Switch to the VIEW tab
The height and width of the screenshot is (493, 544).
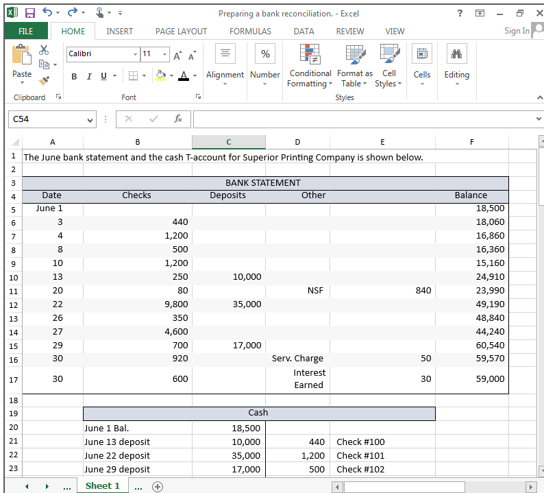pyautogui.click(x=395, y=32)
